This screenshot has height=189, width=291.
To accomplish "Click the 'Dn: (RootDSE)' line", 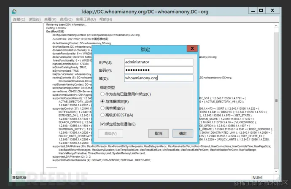I will tap(55, 32).
